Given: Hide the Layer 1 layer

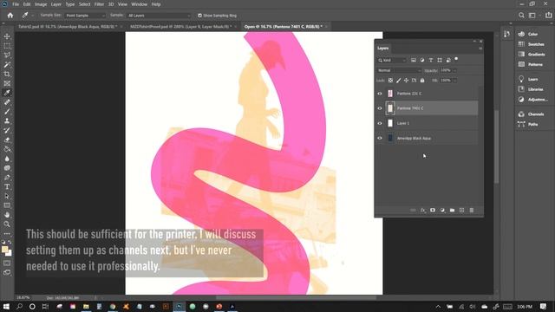Looking at the screenshot, I should point(380,123).
